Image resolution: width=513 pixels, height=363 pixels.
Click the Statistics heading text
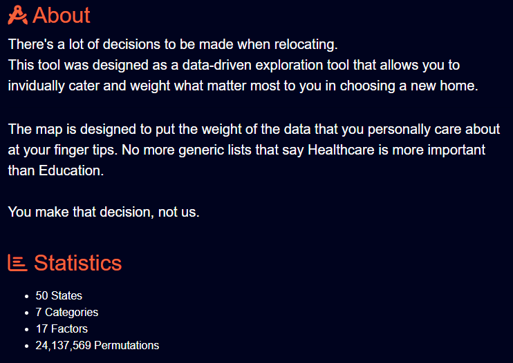click(x=77, y=263)
